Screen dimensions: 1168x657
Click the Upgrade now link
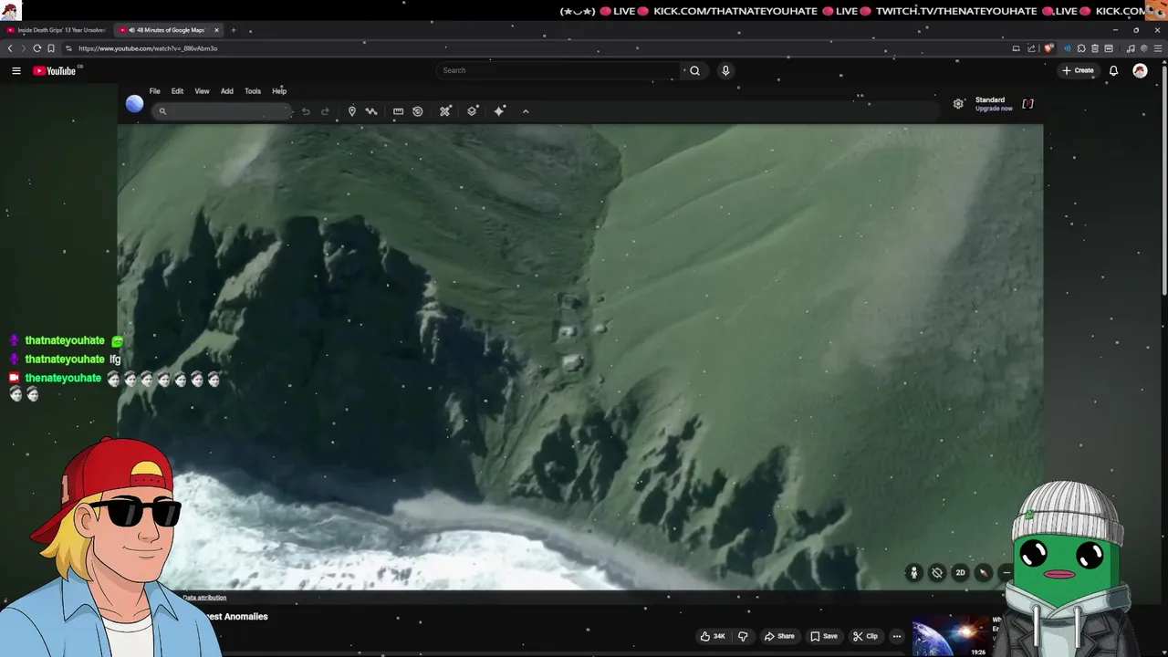click(x=994, y=109)
